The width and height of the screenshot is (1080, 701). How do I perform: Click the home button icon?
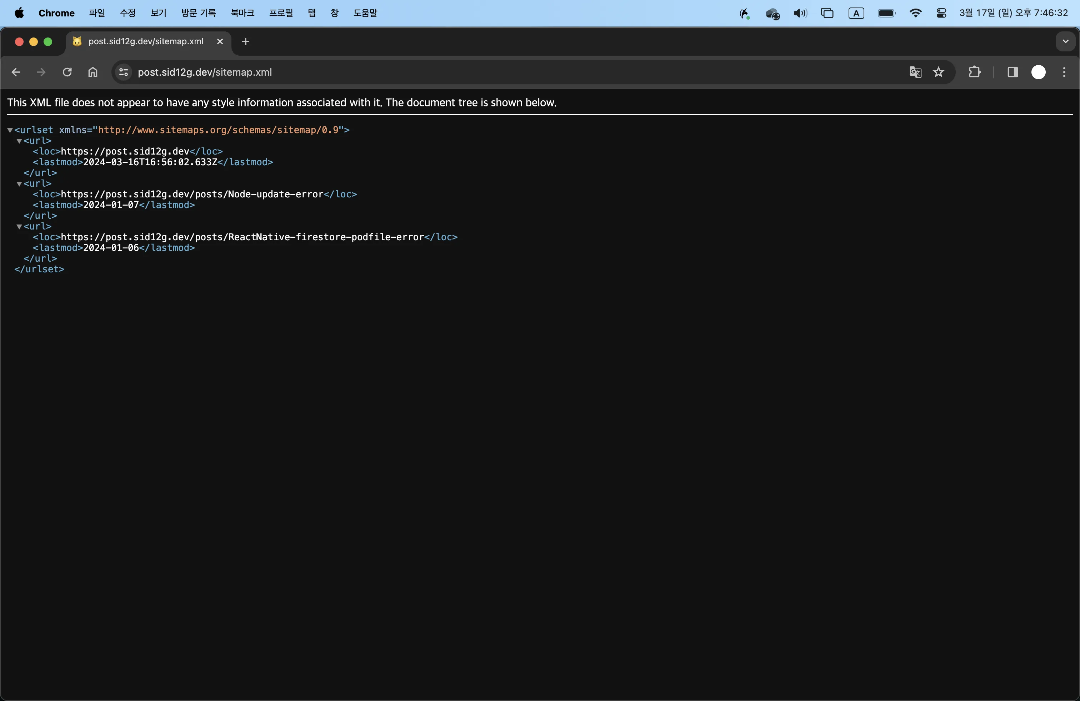pyautogui.click(x=92, y=72)
